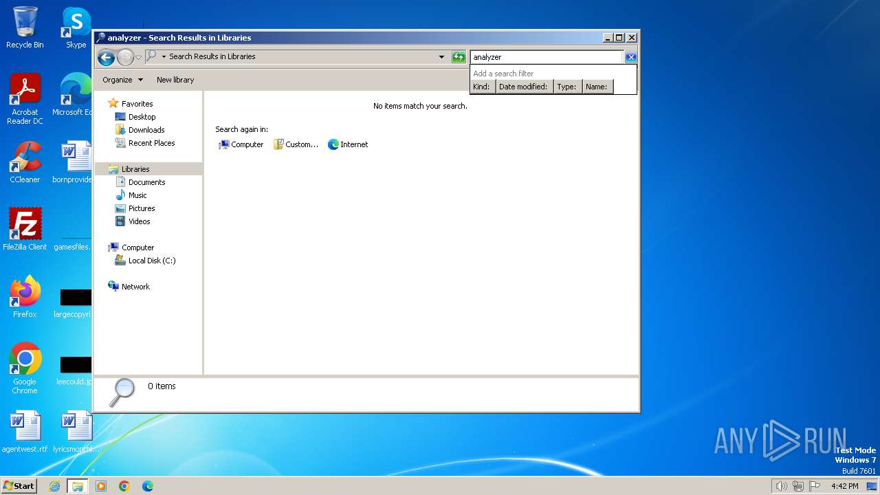Click the leecould image file on desktop
Image resolution: width=880 pixels, height=495 pixels.
(74, 371)
